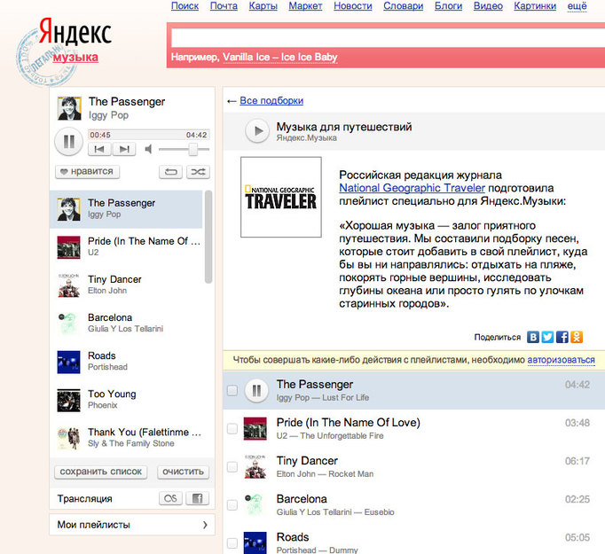Click the Яндекс logo
The image size is (605, 554).
[75, 32]
